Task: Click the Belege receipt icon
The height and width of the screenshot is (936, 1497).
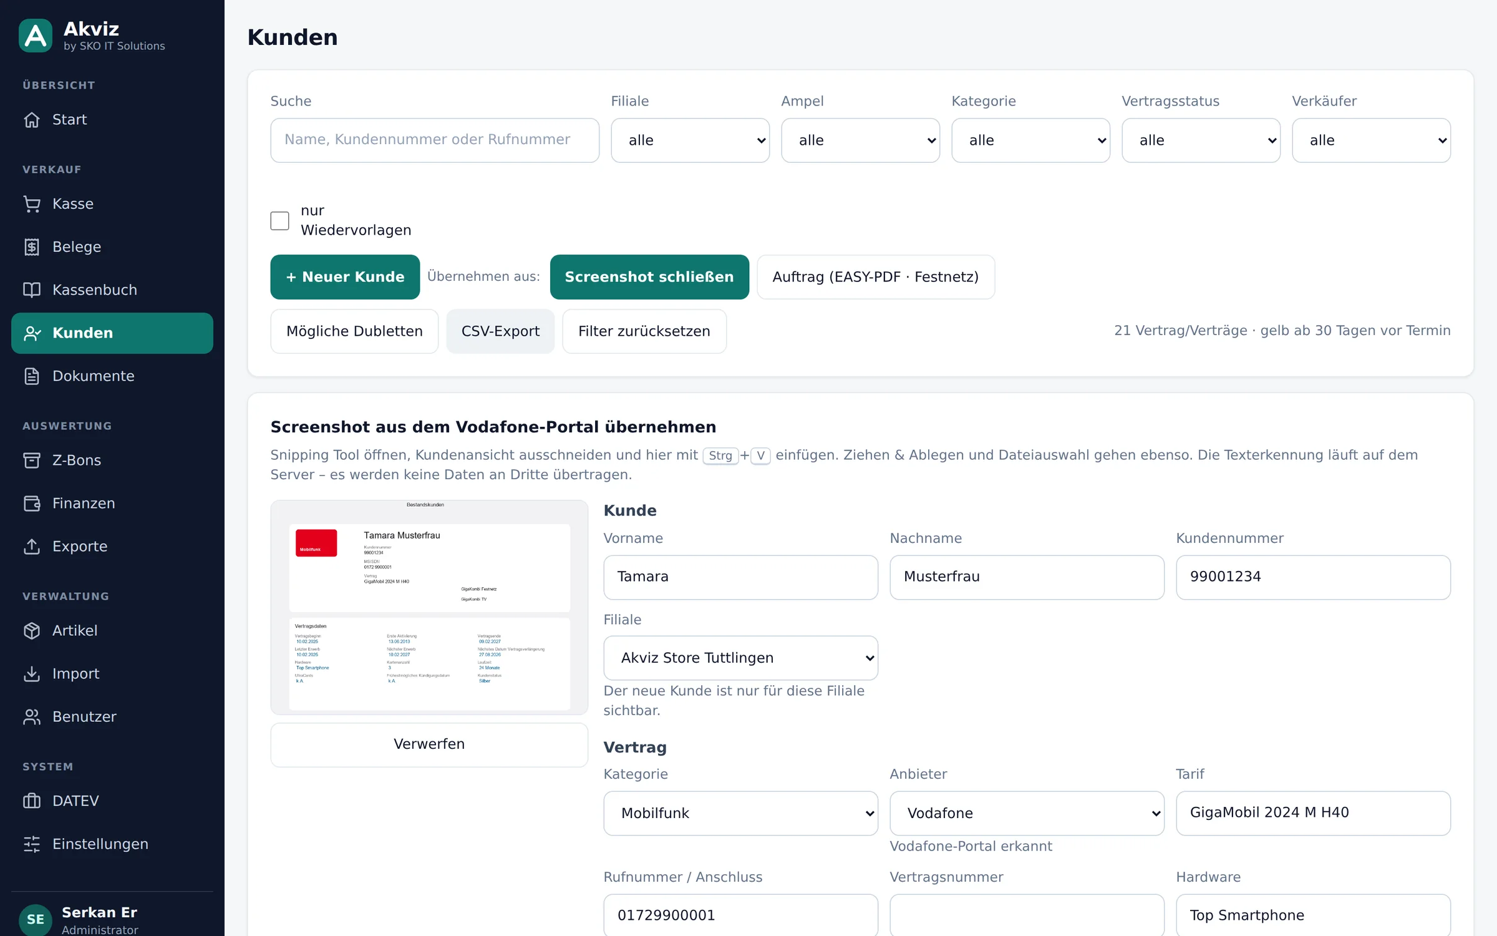Action: 32,246
